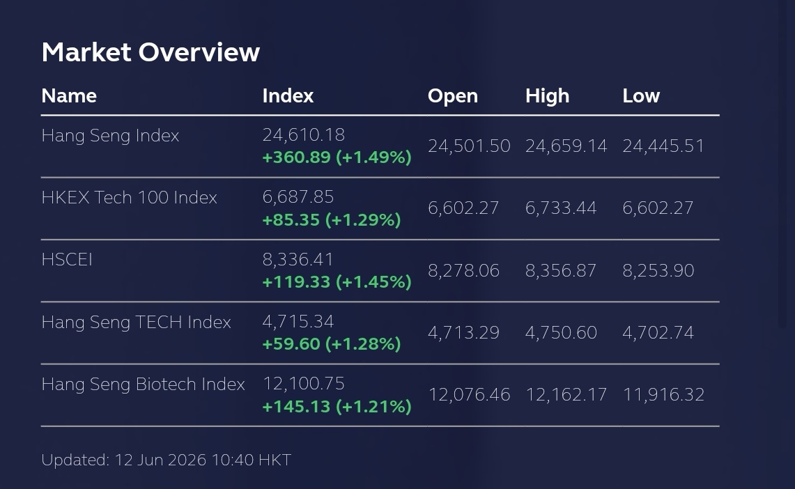
Task: Open the Hang Seng Biotech Index entry
Action: [x=144, y=385]
